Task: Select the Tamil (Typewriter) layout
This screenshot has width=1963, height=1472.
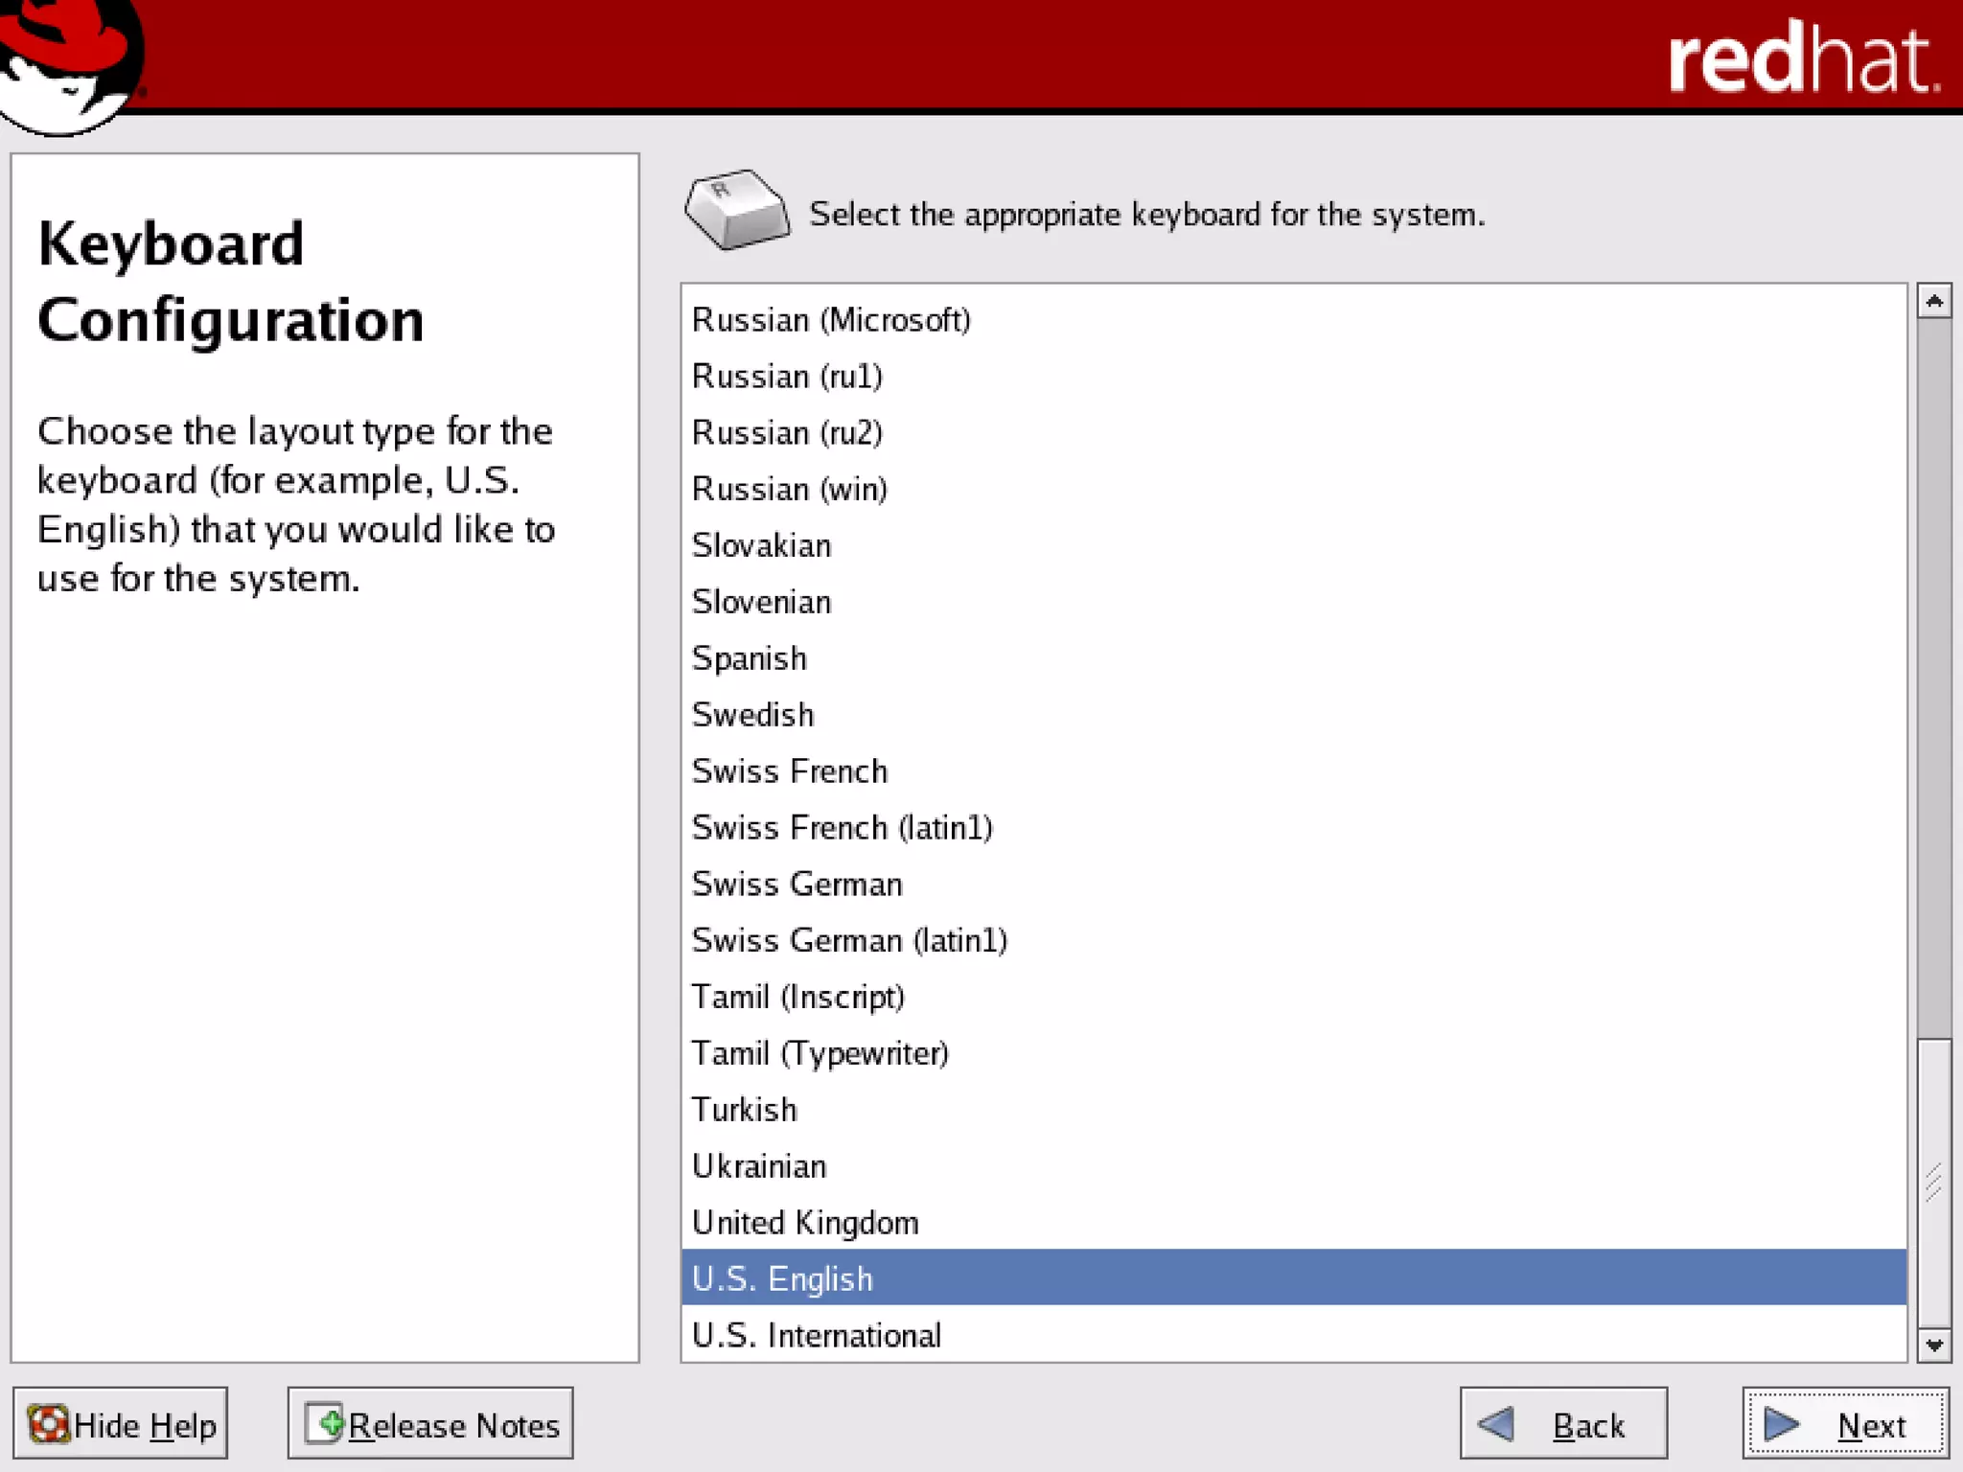Action: 820,1053
